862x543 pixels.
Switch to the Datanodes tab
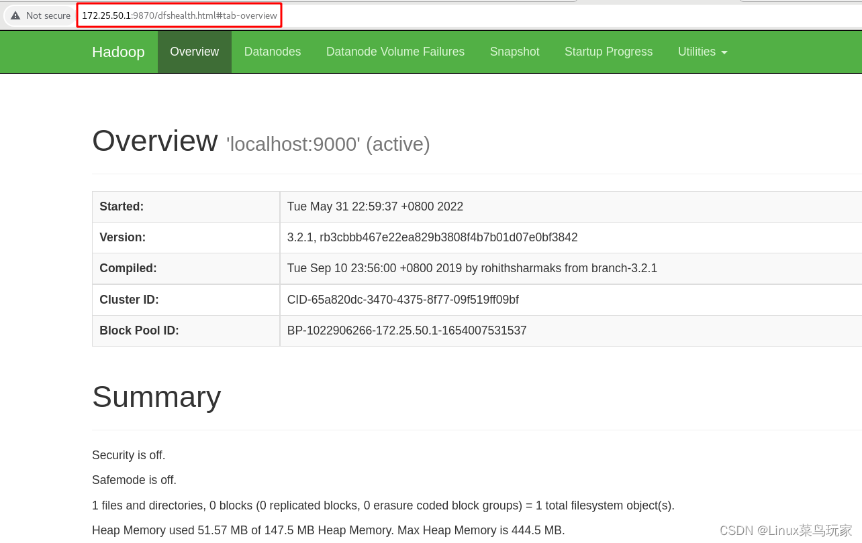tap(273, 52)
